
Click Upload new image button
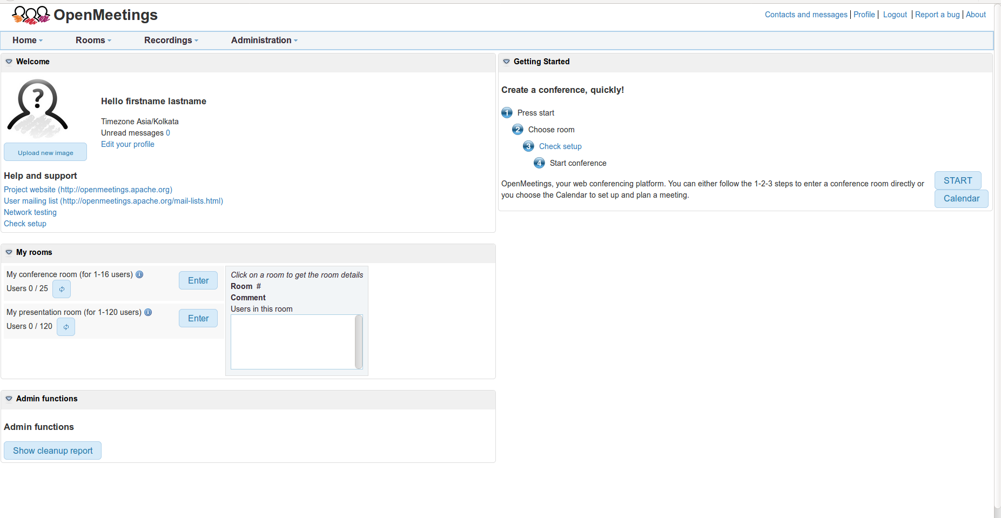(x=45, y=152)
